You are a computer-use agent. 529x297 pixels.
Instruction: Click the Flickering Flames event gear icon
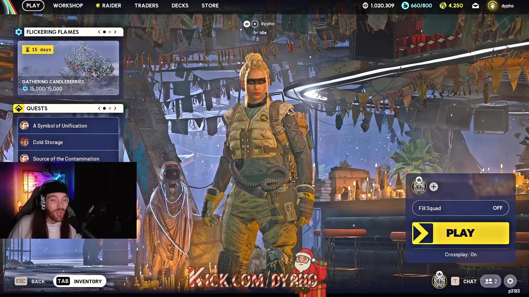[x=19, y=32]
